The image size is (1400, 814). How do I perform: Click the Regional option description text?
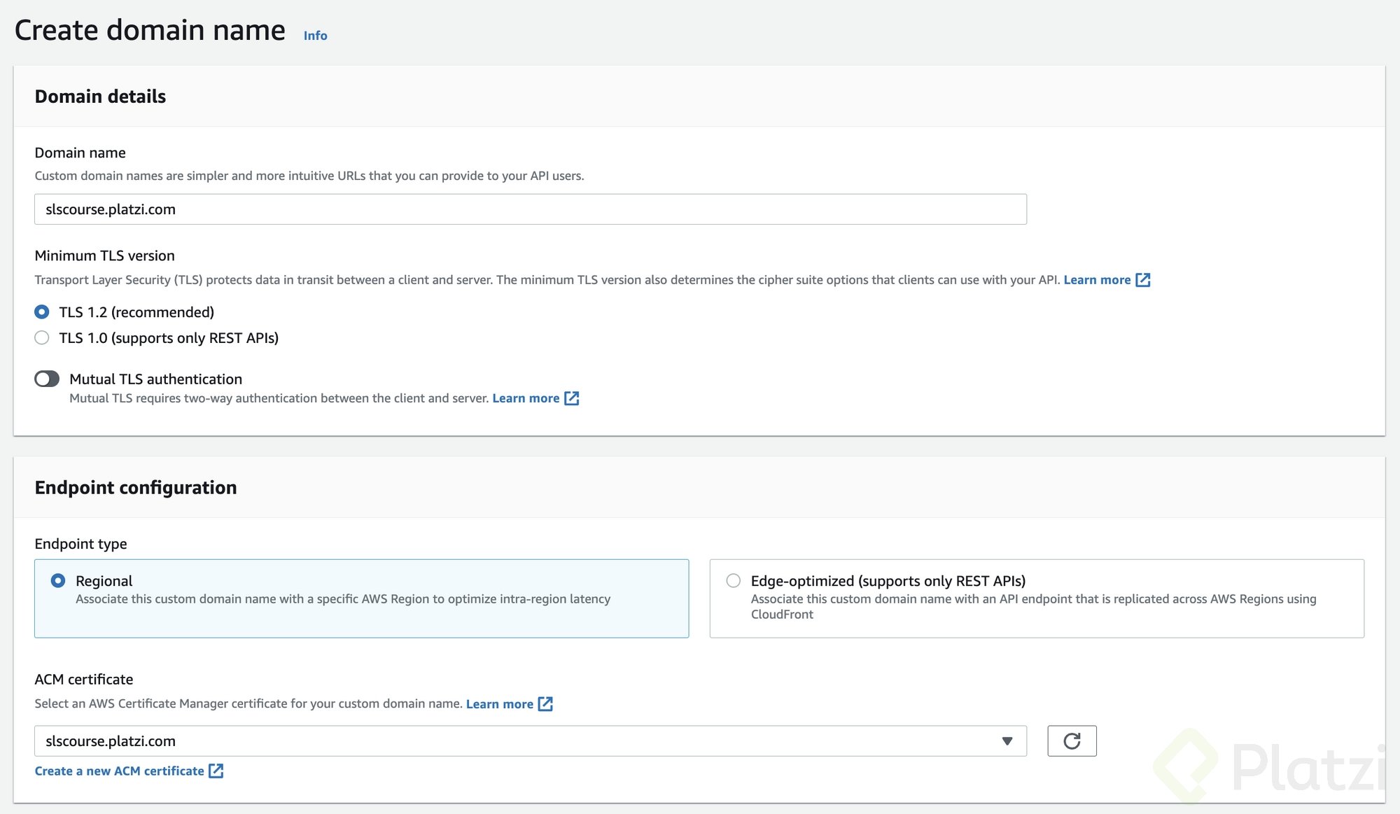click(343, 598)
